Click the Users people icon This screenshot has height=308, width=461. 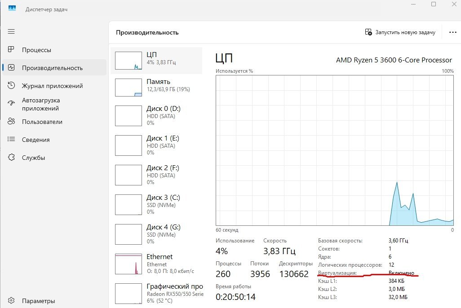11,121
